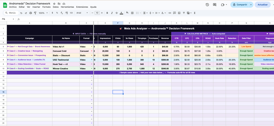Star the Andromeda Decision Framework document
Screen dimensions: 274x126
point(54,4)
